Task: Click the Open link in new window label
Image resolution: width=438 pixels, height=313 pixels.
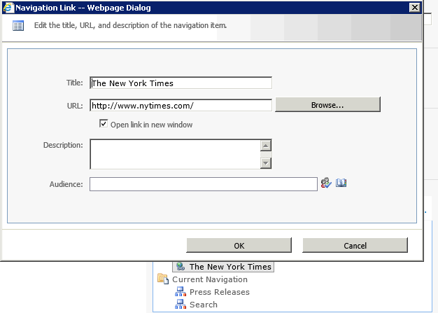Action: tap(151, 125)
